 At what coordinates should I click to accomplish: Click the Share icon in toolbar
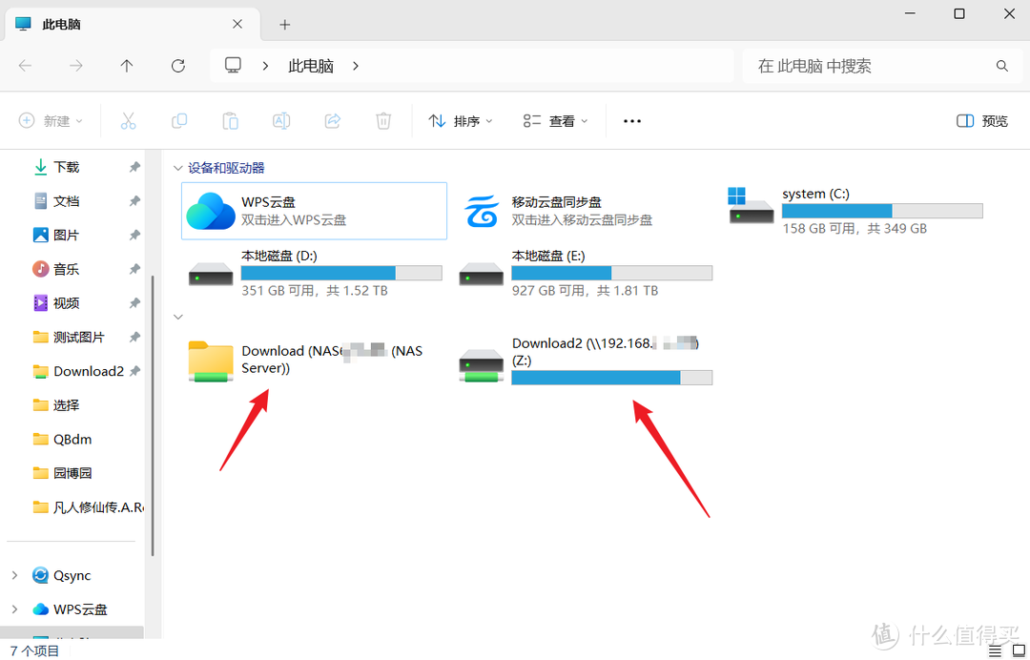tap(333, 121)
